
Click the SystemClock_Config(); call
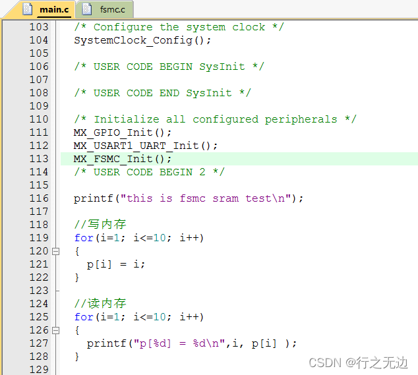point(142,40)
